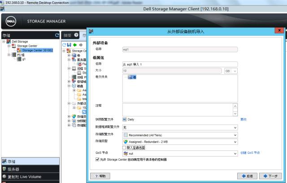Click the PS 组 group icon

pyautogui.click(x=14, y=55)
